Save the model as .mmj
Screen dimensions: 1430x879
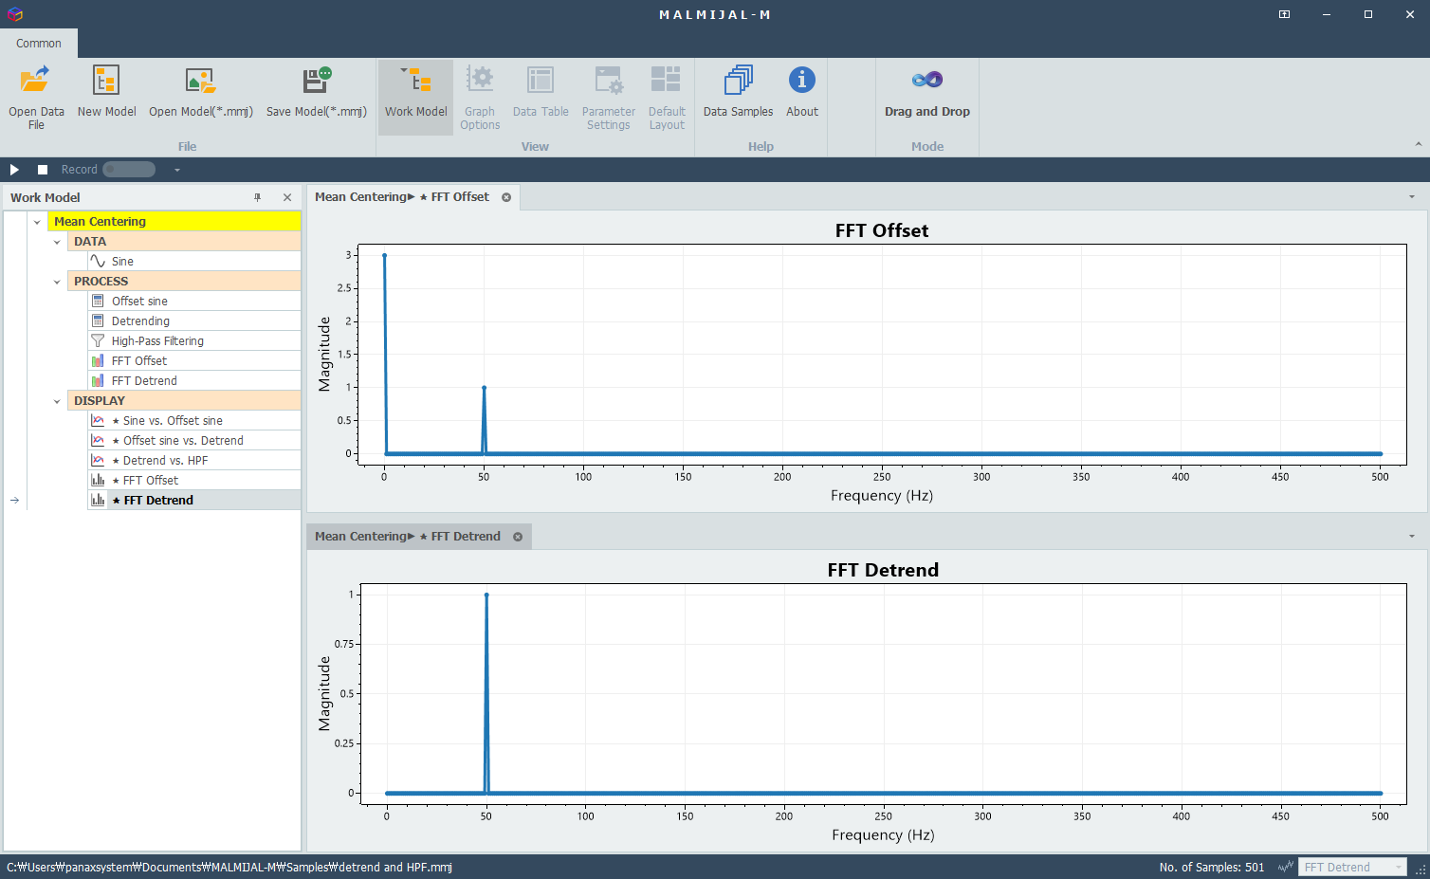click(x=316, y=93)
